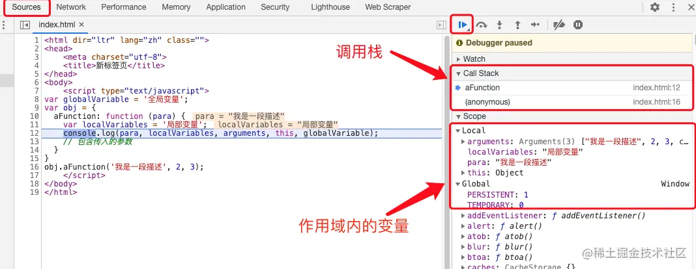Screen dimensions: 696x269
Task: Click the obj.aFunction call on line 16
Action: 124,167
